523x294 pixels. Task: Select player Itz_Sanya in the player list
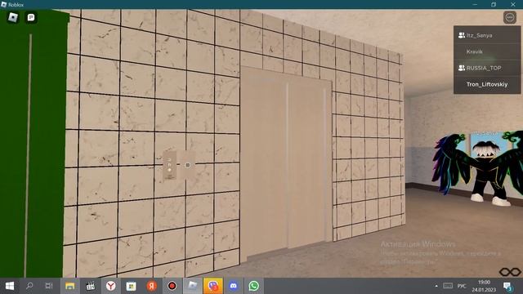tap(487, 35)
